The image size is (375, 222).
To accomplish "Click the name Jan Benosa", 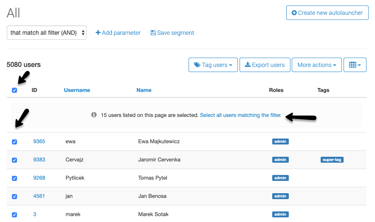I will (152, 196).
